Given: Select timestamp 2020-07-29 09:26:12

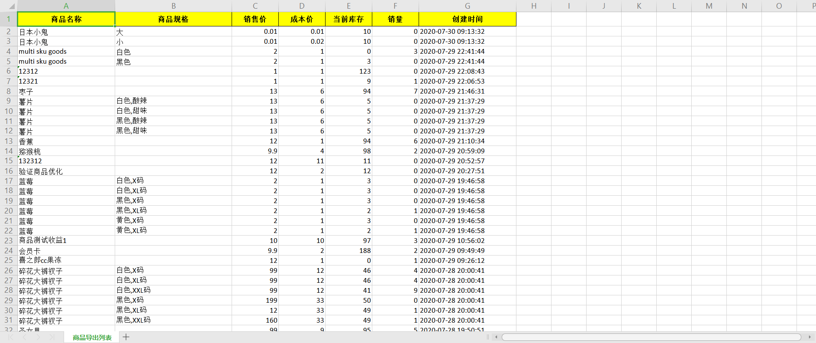Looking at the screenshot, I should 468,260.
